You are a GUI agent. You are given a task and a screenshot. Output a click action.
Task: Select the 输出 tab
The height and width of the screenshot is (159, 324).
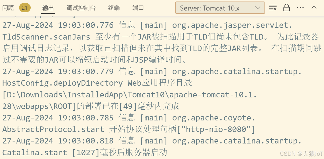point(48,8)
